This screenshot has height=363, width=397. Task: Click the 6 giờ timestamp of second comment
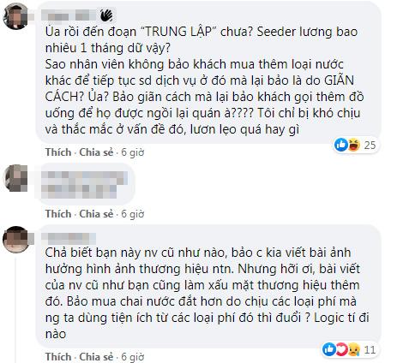(133, 214)
